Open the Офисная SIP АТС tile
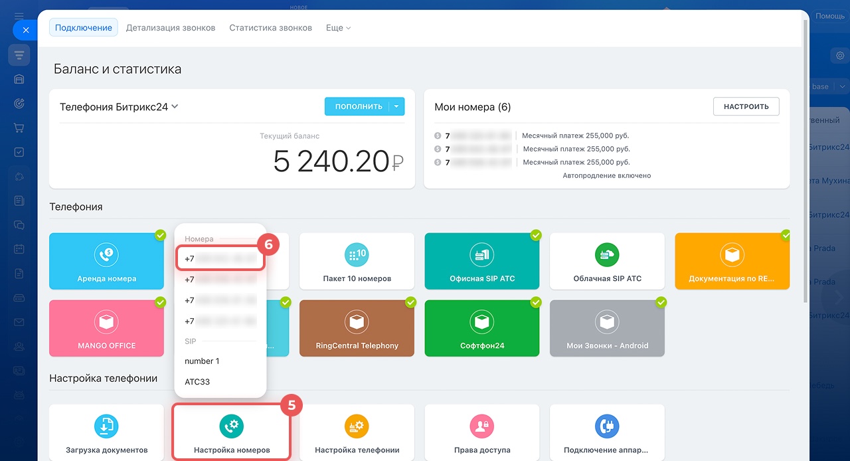 [482, 261]
